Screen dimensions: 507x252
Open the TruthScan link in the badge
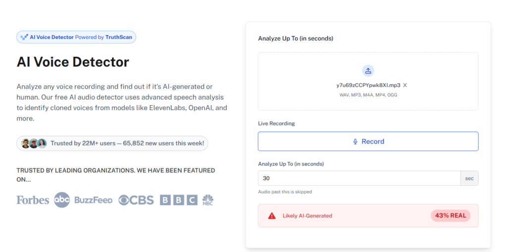point(119,37)
